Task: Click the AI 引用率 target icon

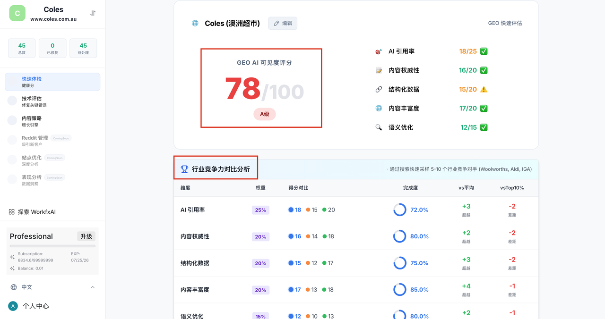Action: [x=379, y=51]
